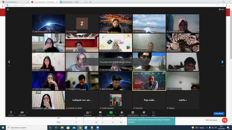232x130 pixels.
Task: Select the Puja widia participant tile
Action: [x=149, y=100]
